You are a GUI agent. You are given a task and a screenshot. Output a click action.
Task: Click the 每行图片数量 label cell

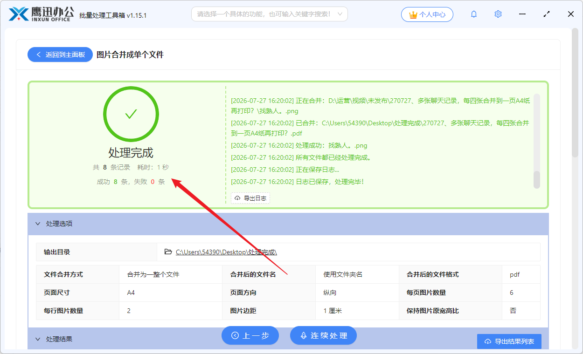tap(78, 311)
